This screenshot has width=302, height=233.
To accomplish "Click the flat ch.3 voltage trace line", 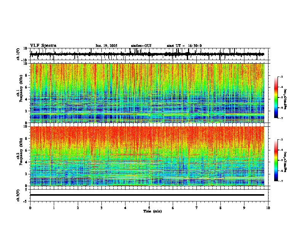I will point(147,195).
